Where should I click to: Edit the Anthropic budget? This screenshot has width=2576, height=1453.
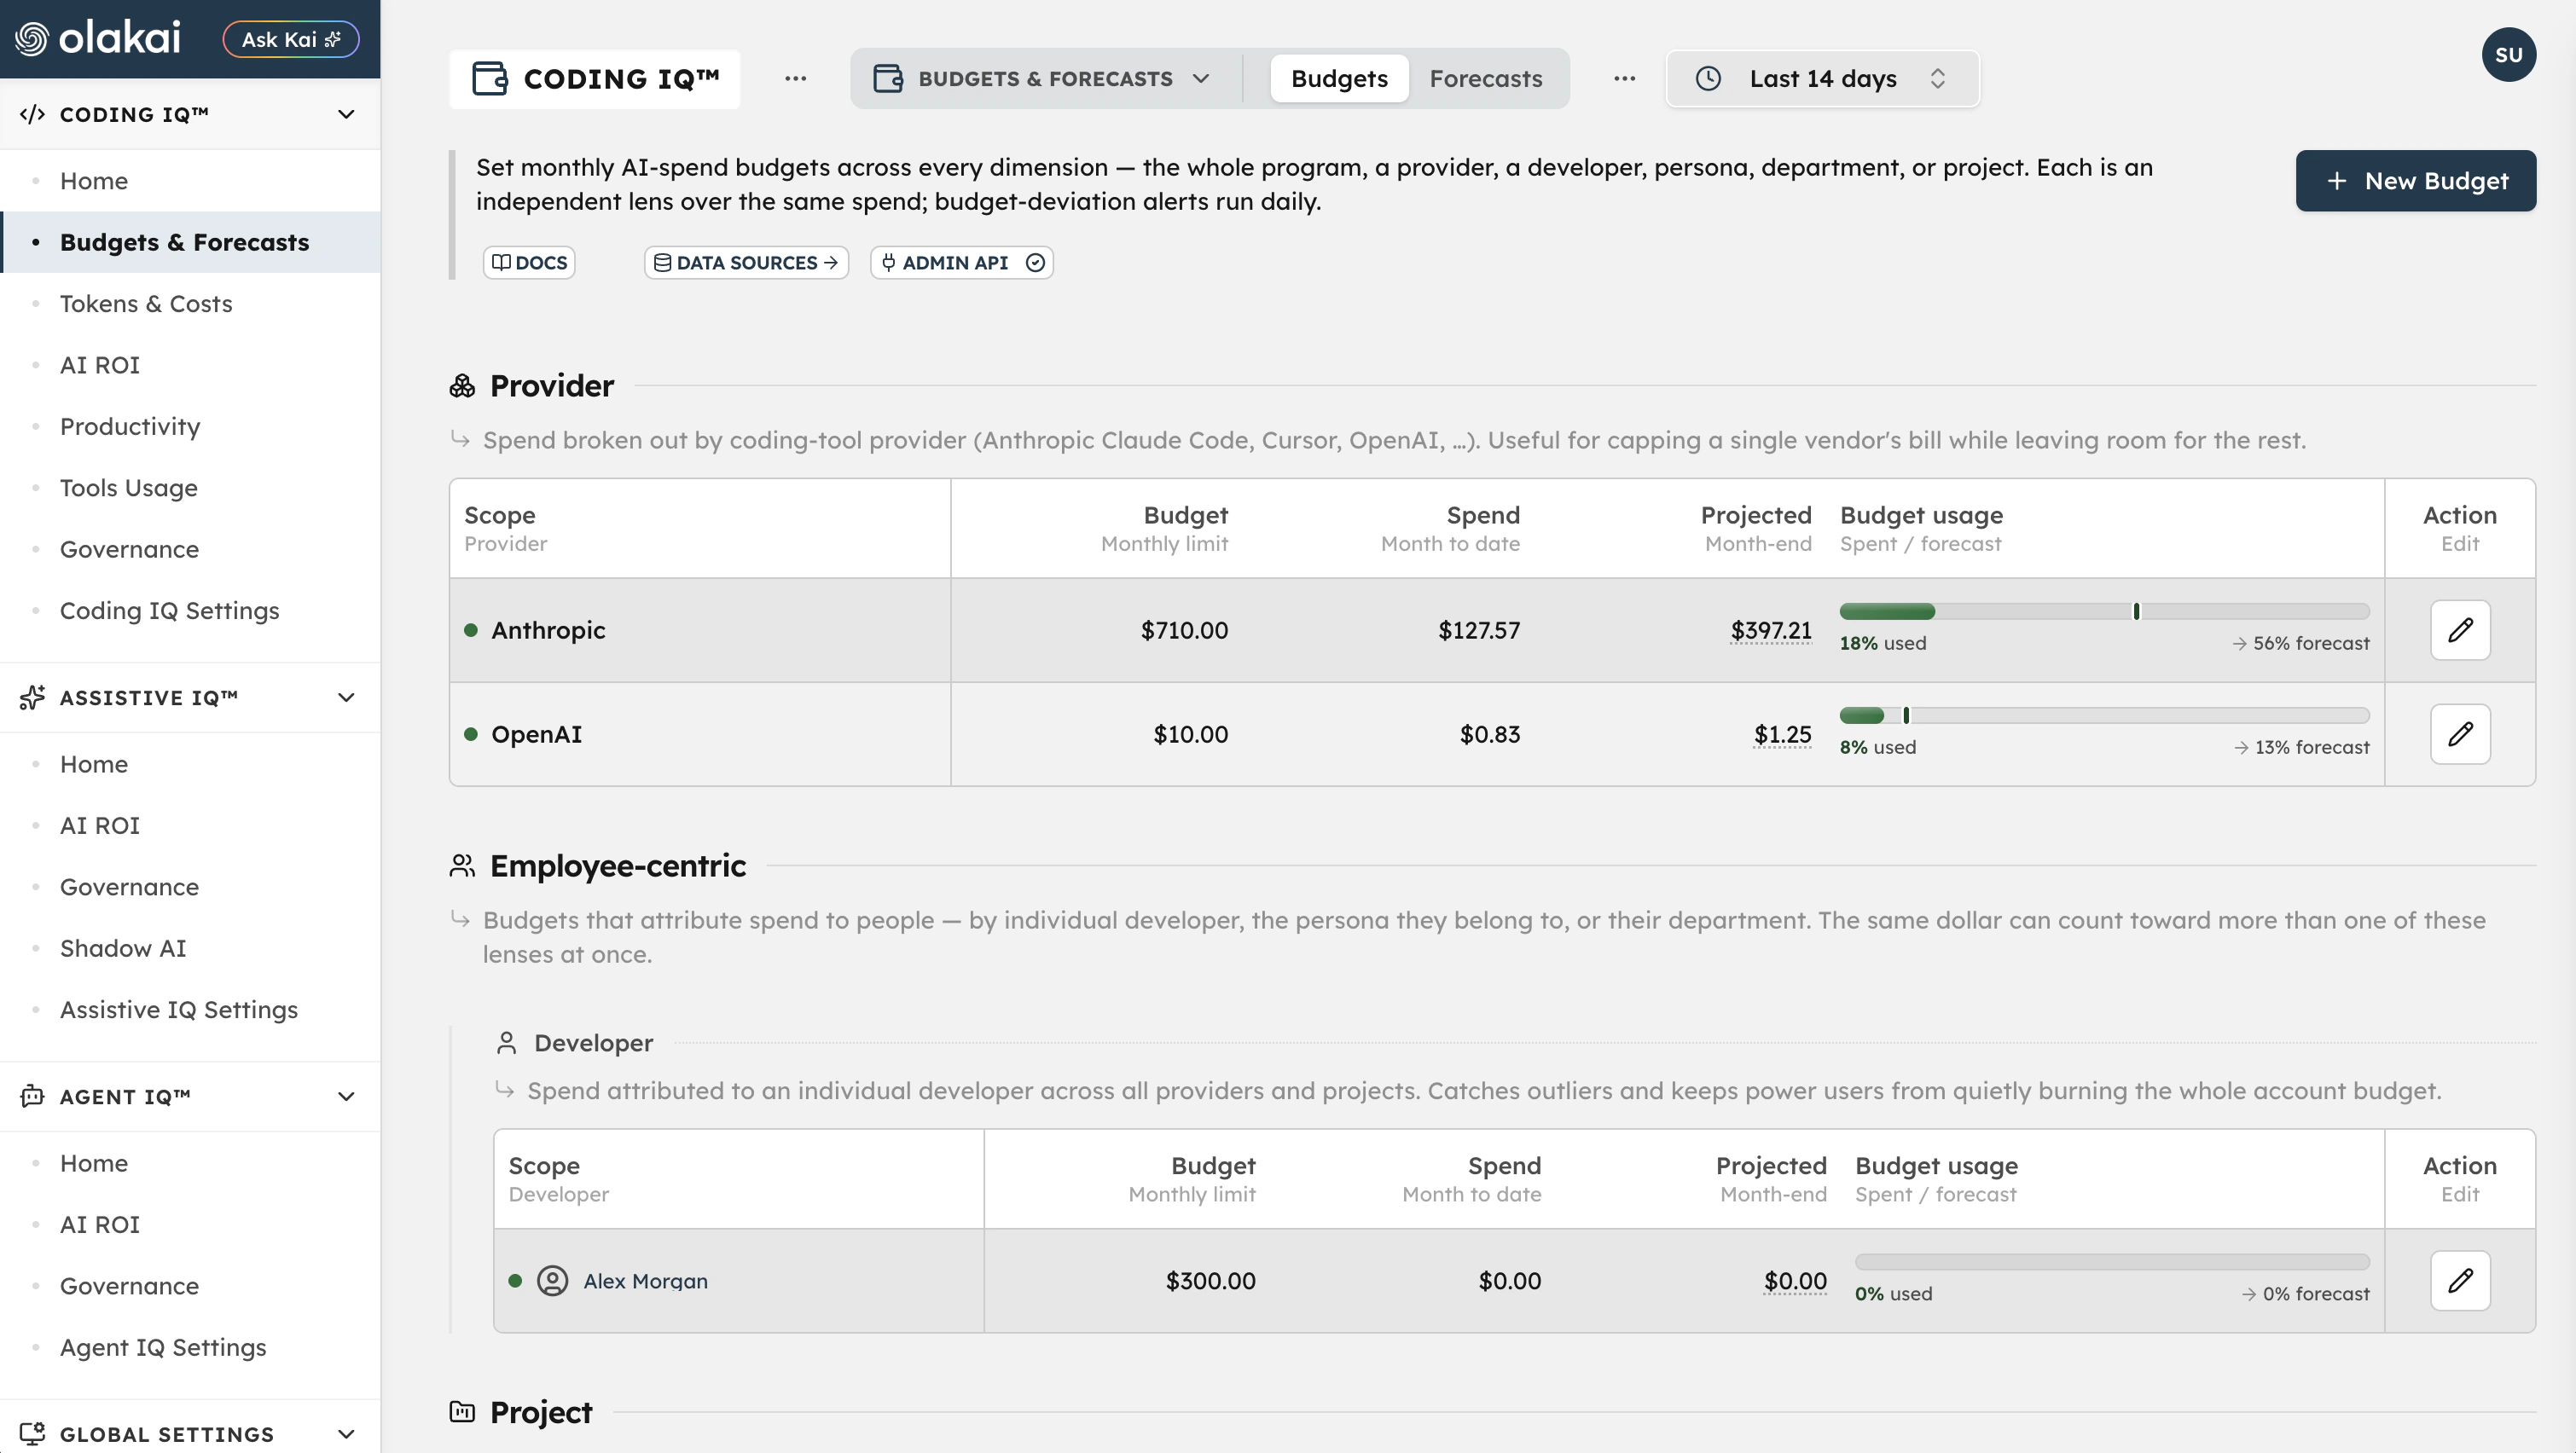(x=2460, y=630)
